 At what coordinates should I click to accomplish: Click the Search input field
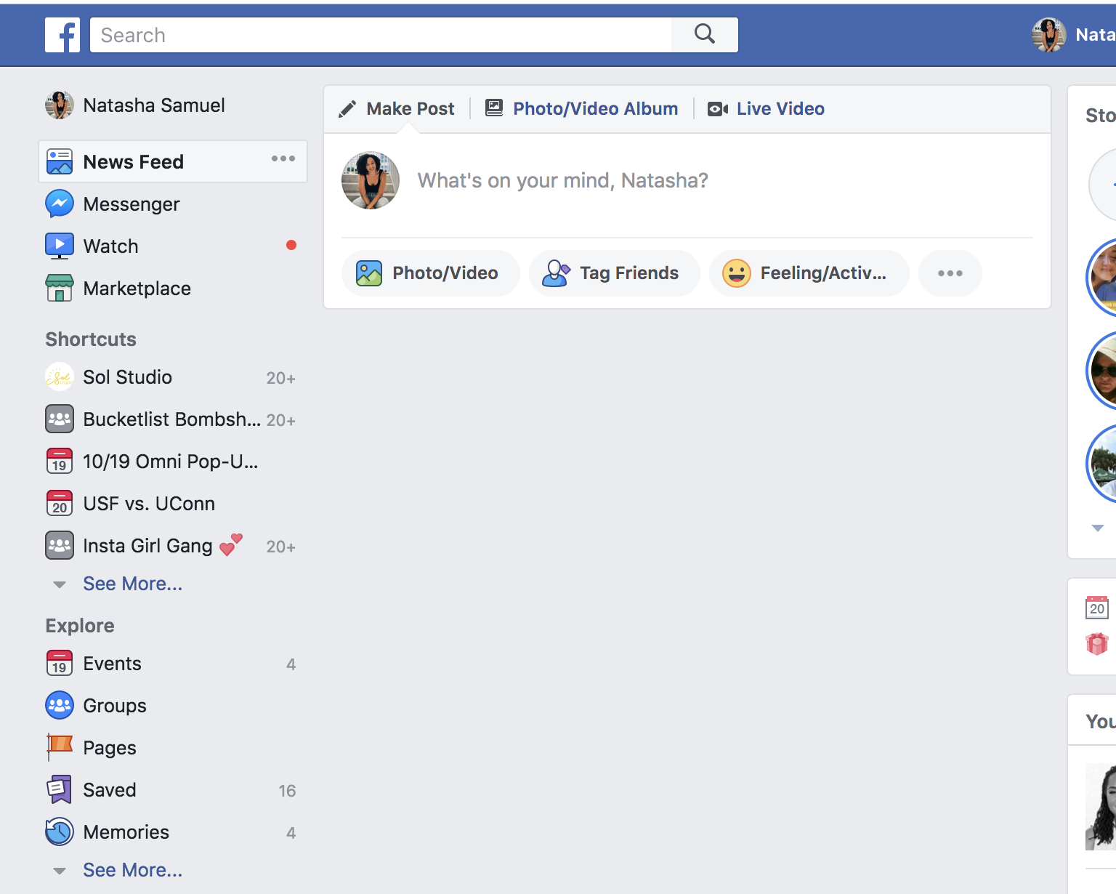point(381,35)
